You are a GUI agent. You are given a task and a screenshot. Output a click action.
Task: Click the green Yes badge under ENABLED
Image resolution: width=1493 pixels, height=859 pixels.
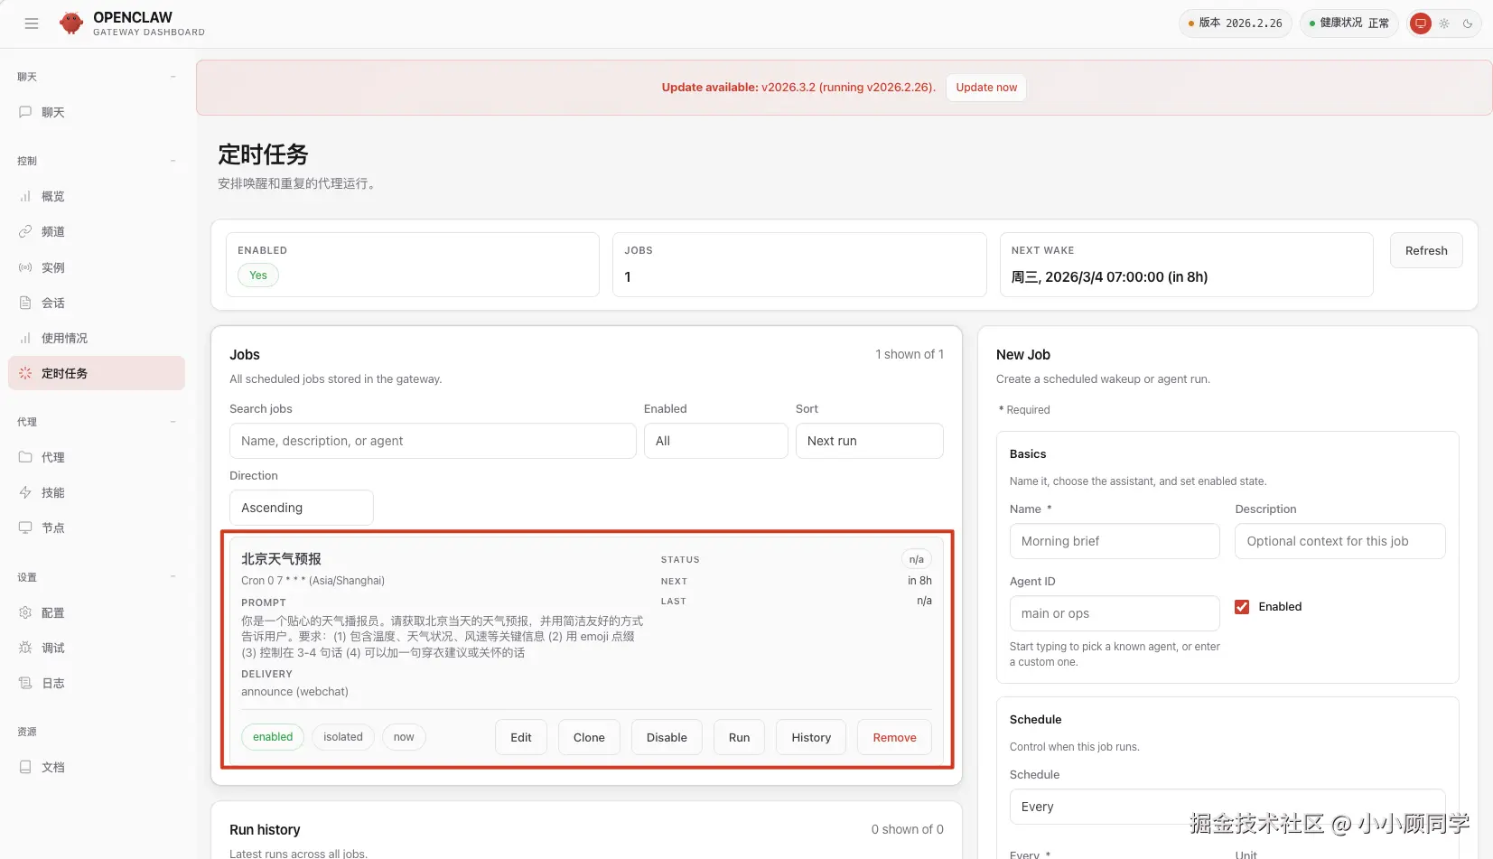[258, 275]
